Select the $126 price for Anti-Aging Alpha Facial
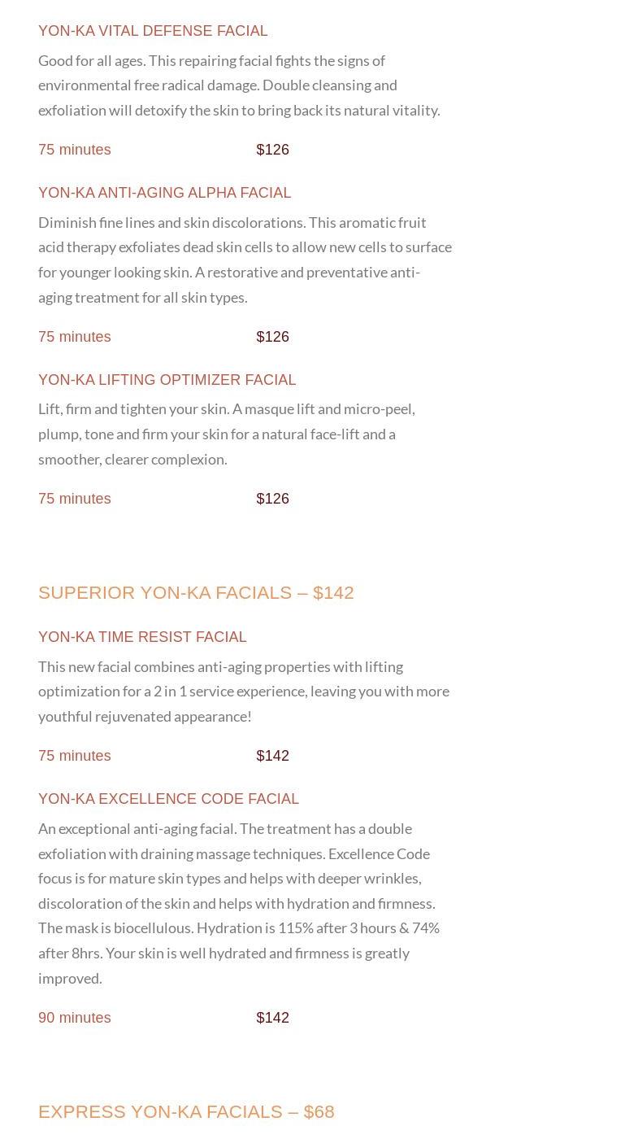638x1139 pixels. click(x=272, y=337)
